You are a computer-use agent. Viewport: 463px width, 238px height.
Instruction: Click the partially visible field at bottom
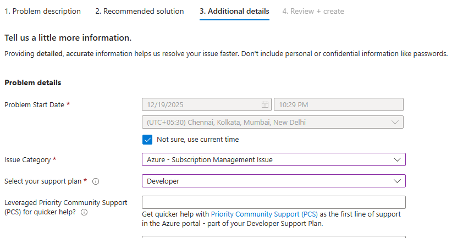click(273, 236)
